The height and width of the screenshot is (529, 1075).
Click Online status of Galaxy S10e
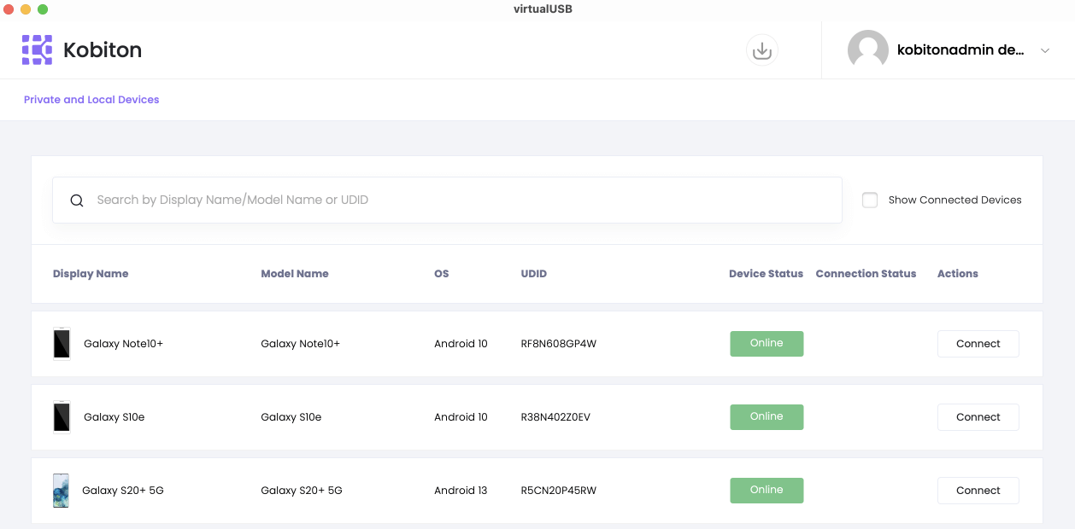[x=767, y=417]
